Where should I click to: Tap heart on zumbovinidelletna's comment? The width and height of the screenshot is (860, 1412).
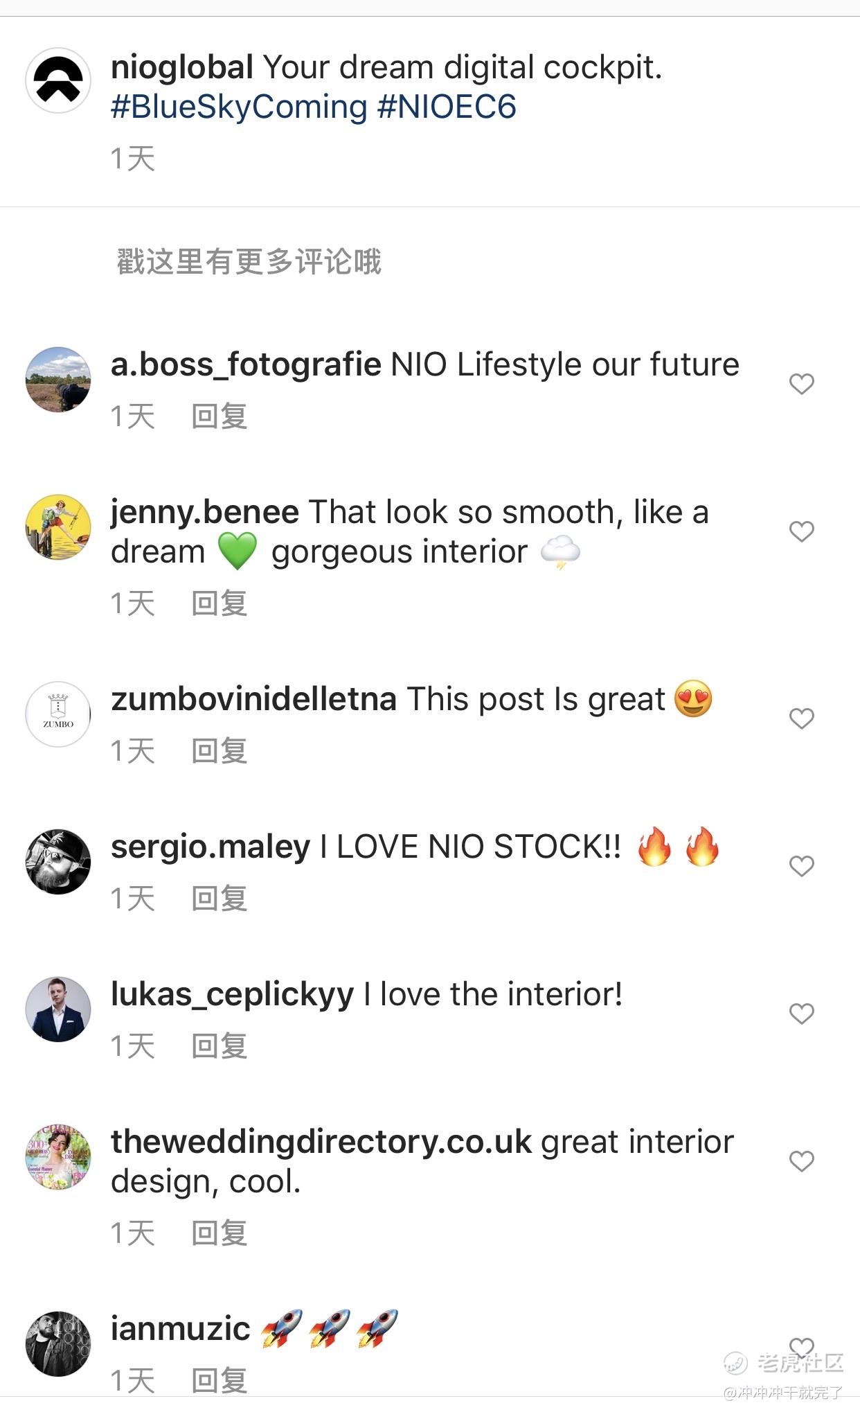[801, 718]
